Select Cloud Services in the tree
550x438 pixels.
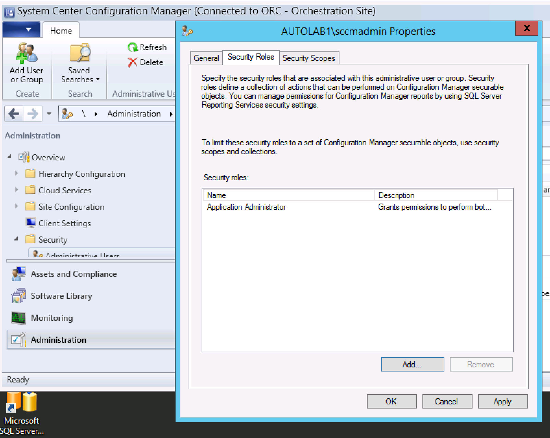pyautogui.click(x=65, y=190)
